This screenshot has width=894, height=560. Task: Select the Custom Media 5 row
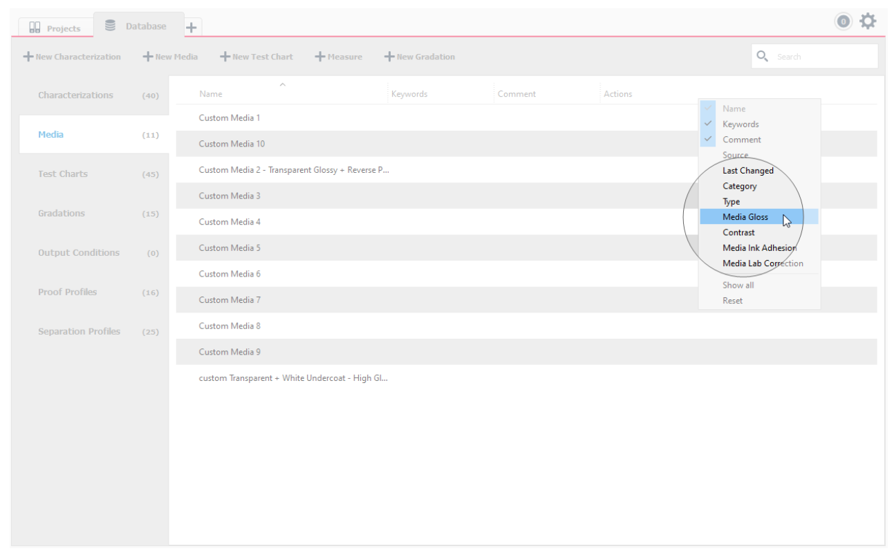(230, 248)
